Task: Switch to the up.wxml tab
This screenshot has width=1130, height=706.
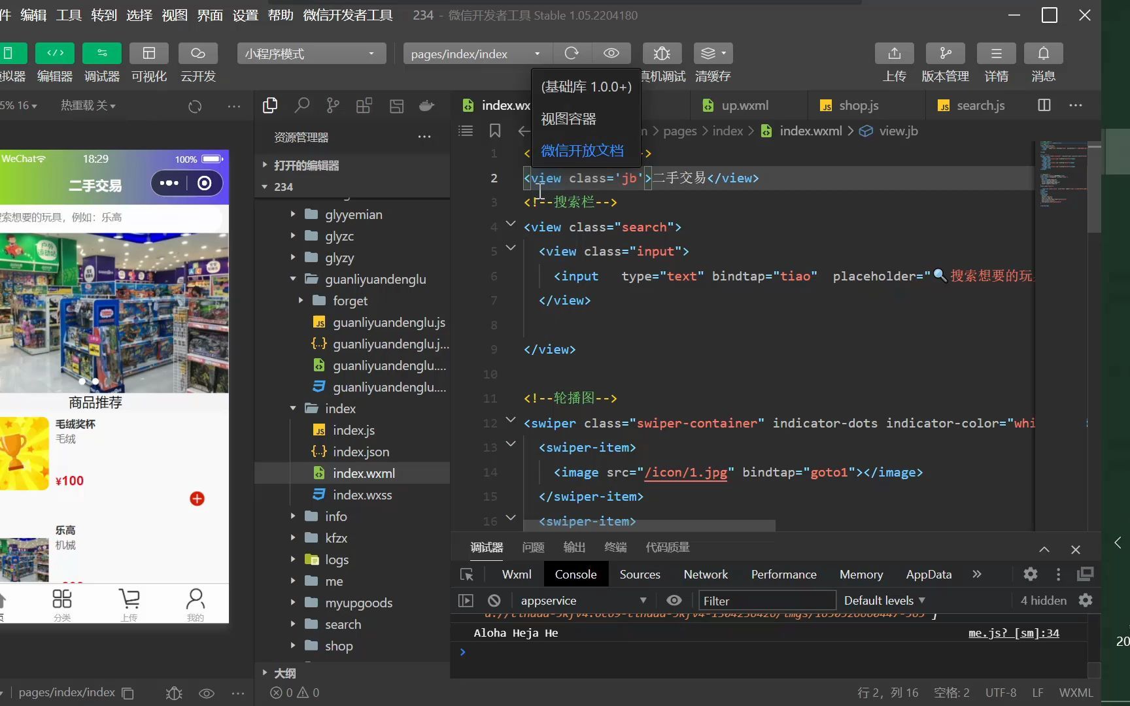Action: (744, 105)
